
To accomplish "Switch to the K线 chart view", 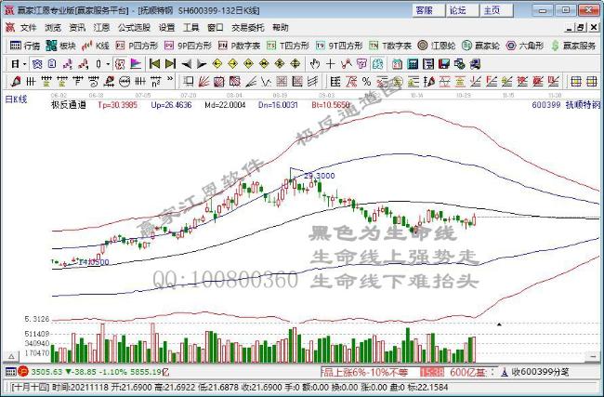I will (x=96, y=46).
